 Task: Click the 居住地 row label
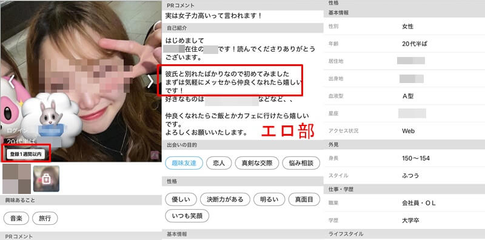pyautogui.click(x=336, y=62)
